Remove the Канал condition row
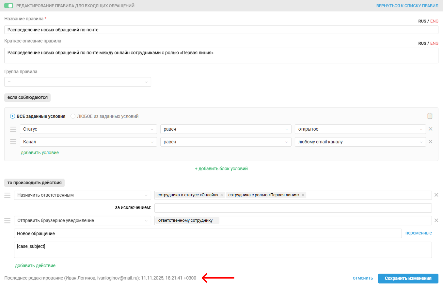Screen dimensions: 443x289 [x=430, y=142]
